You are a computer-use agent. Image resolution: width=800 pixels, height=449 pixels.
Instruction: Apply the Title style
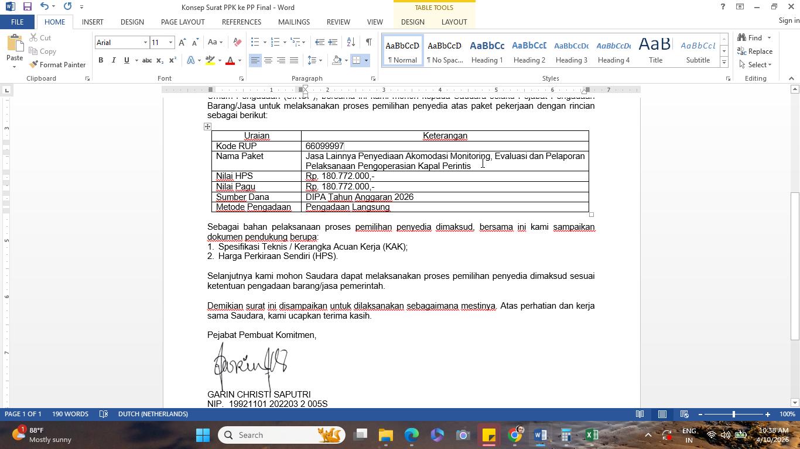click(x=656, y=51)
